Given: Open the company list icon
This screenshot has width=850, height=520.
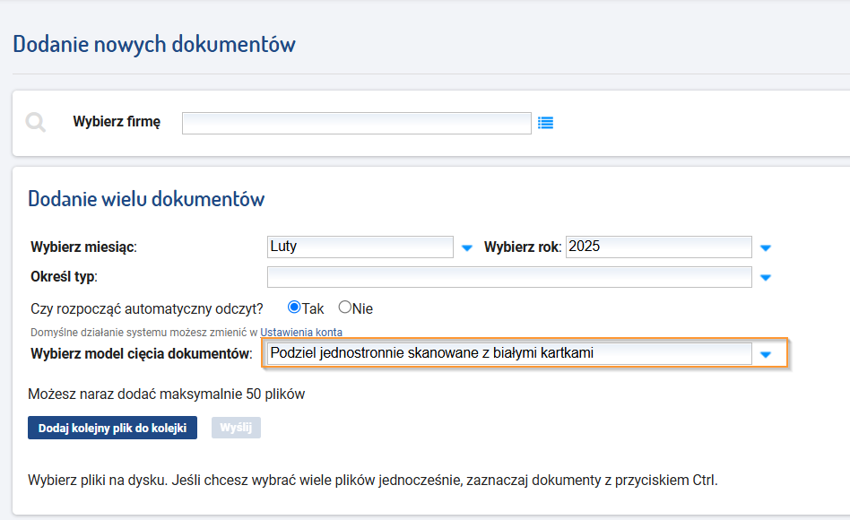Looking at the screenshot, I should point(545,123).
